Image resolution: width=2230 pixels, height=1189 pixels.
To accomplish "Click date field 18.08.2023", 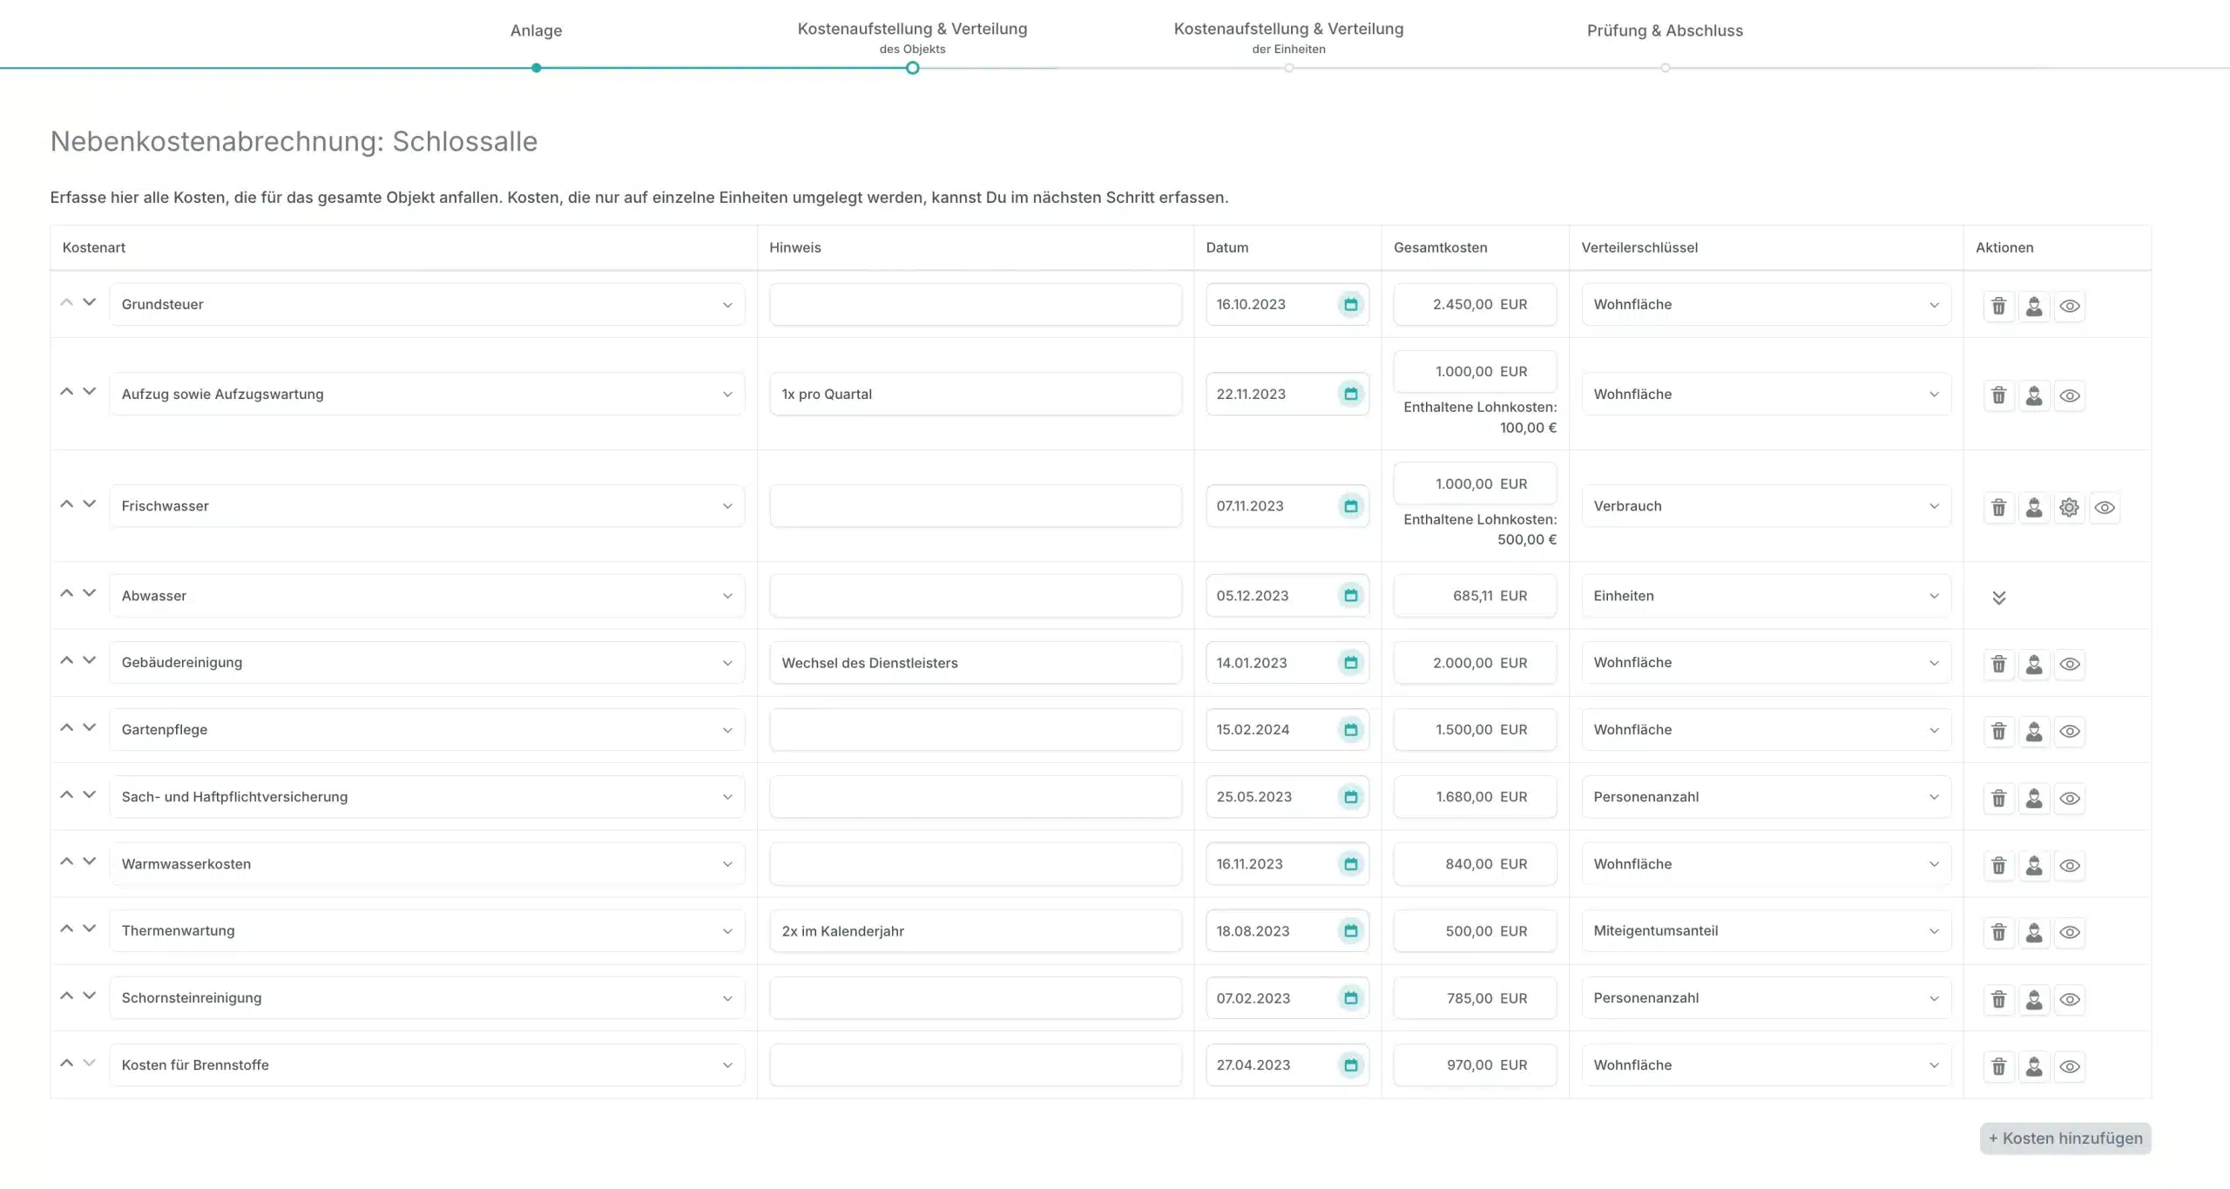I will pyautogui.click(x=1287, y=931).
